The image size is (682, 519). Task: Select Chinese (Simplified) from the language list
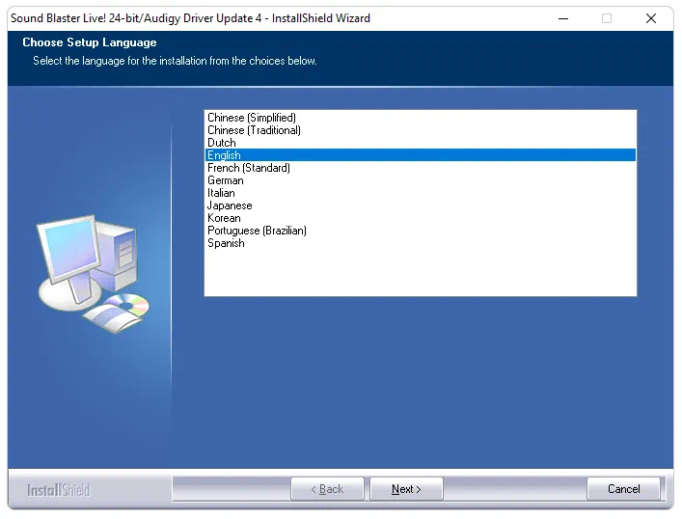coord(252,118)
